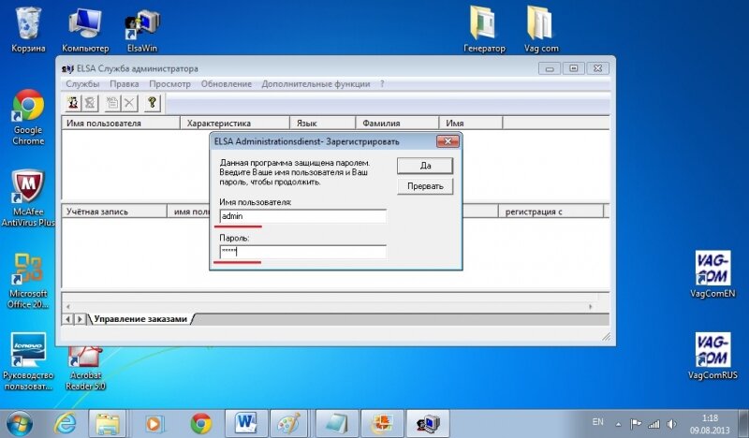Launch Internet Explorer from the taskbar
Screen dimensions: 749x438
(65, 423)
